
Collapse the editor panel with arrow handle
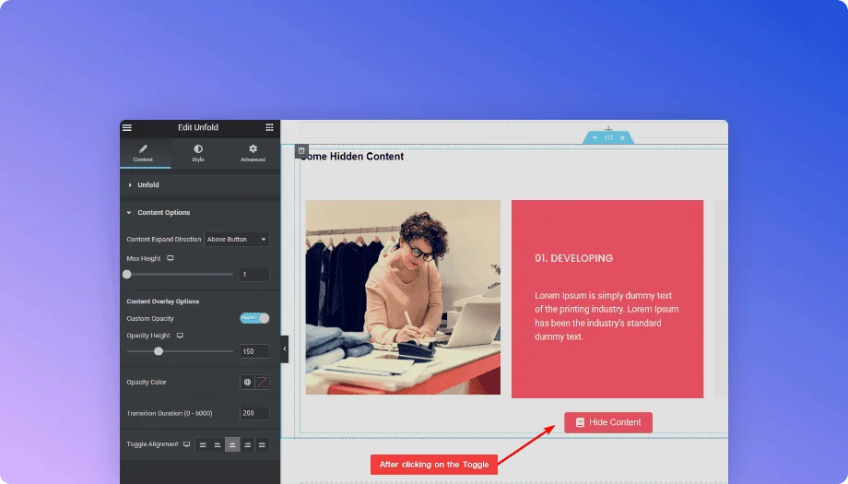click(285, 348)
